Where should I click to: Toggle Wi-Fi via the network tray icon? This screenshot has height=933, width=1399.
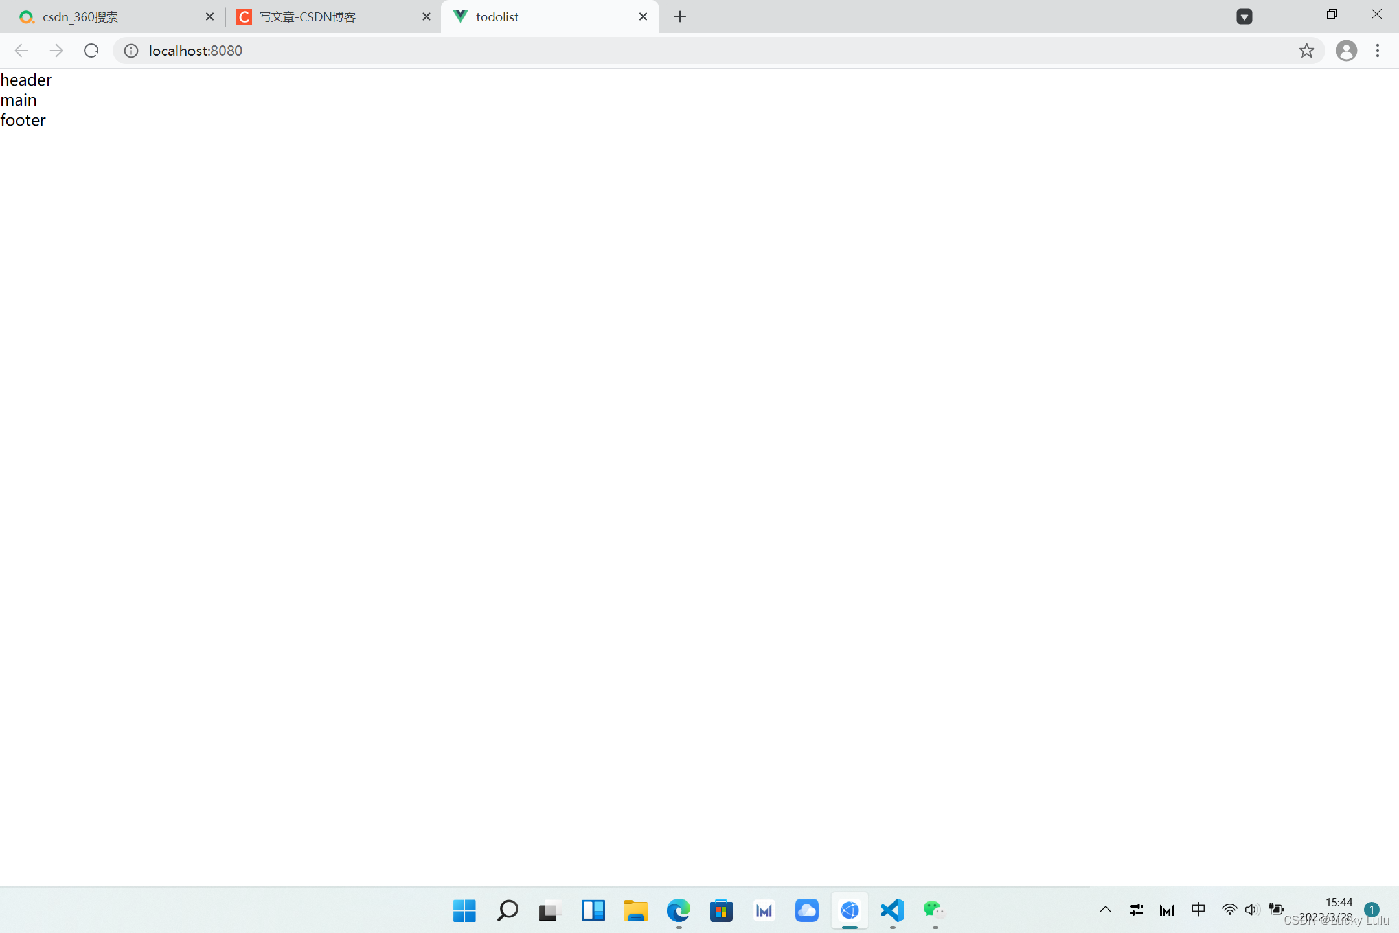1229,910
